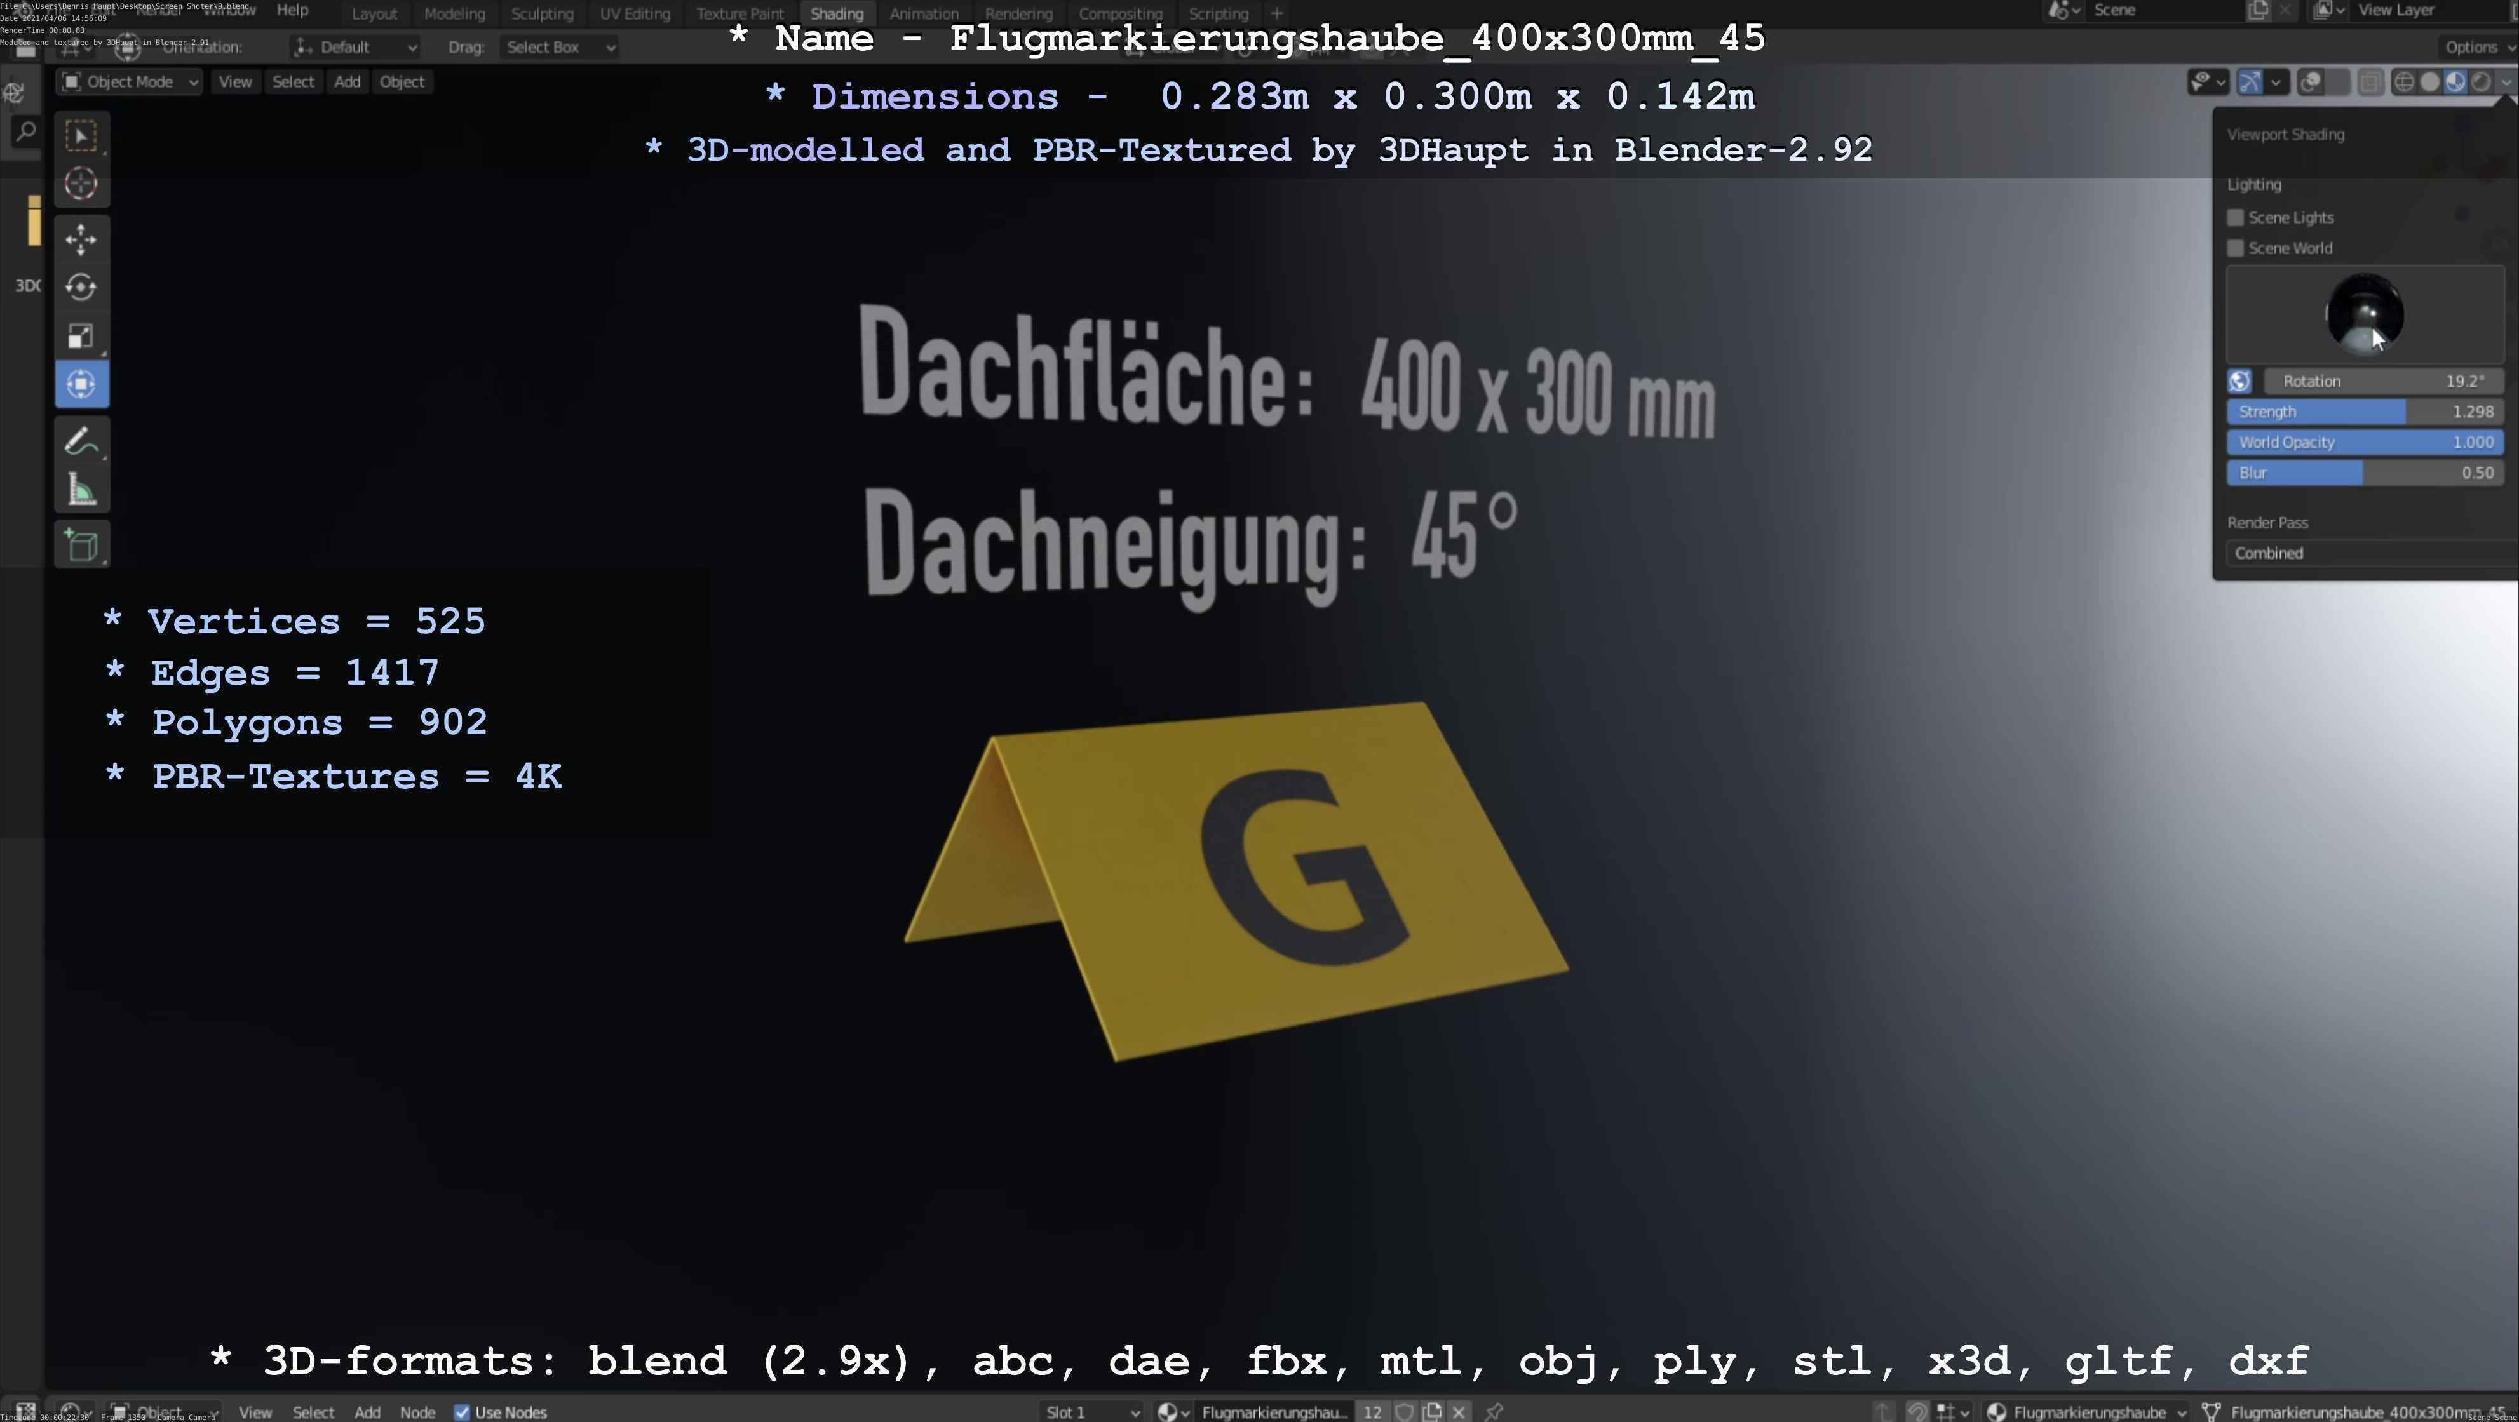Viewport: 2519px width, 1422px height.
Task: Click the view layer browse icon
Action: coord(2328,10)
